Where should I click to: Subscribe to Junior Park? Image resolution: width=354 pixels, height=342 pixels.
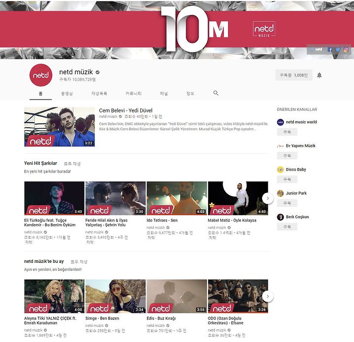[x=287, y=203]
